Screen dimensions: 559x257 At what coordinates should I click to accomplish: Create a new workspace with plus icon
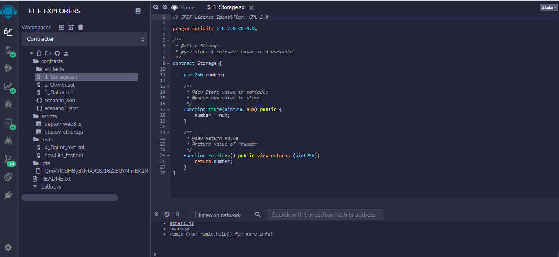tap(61, 27)
